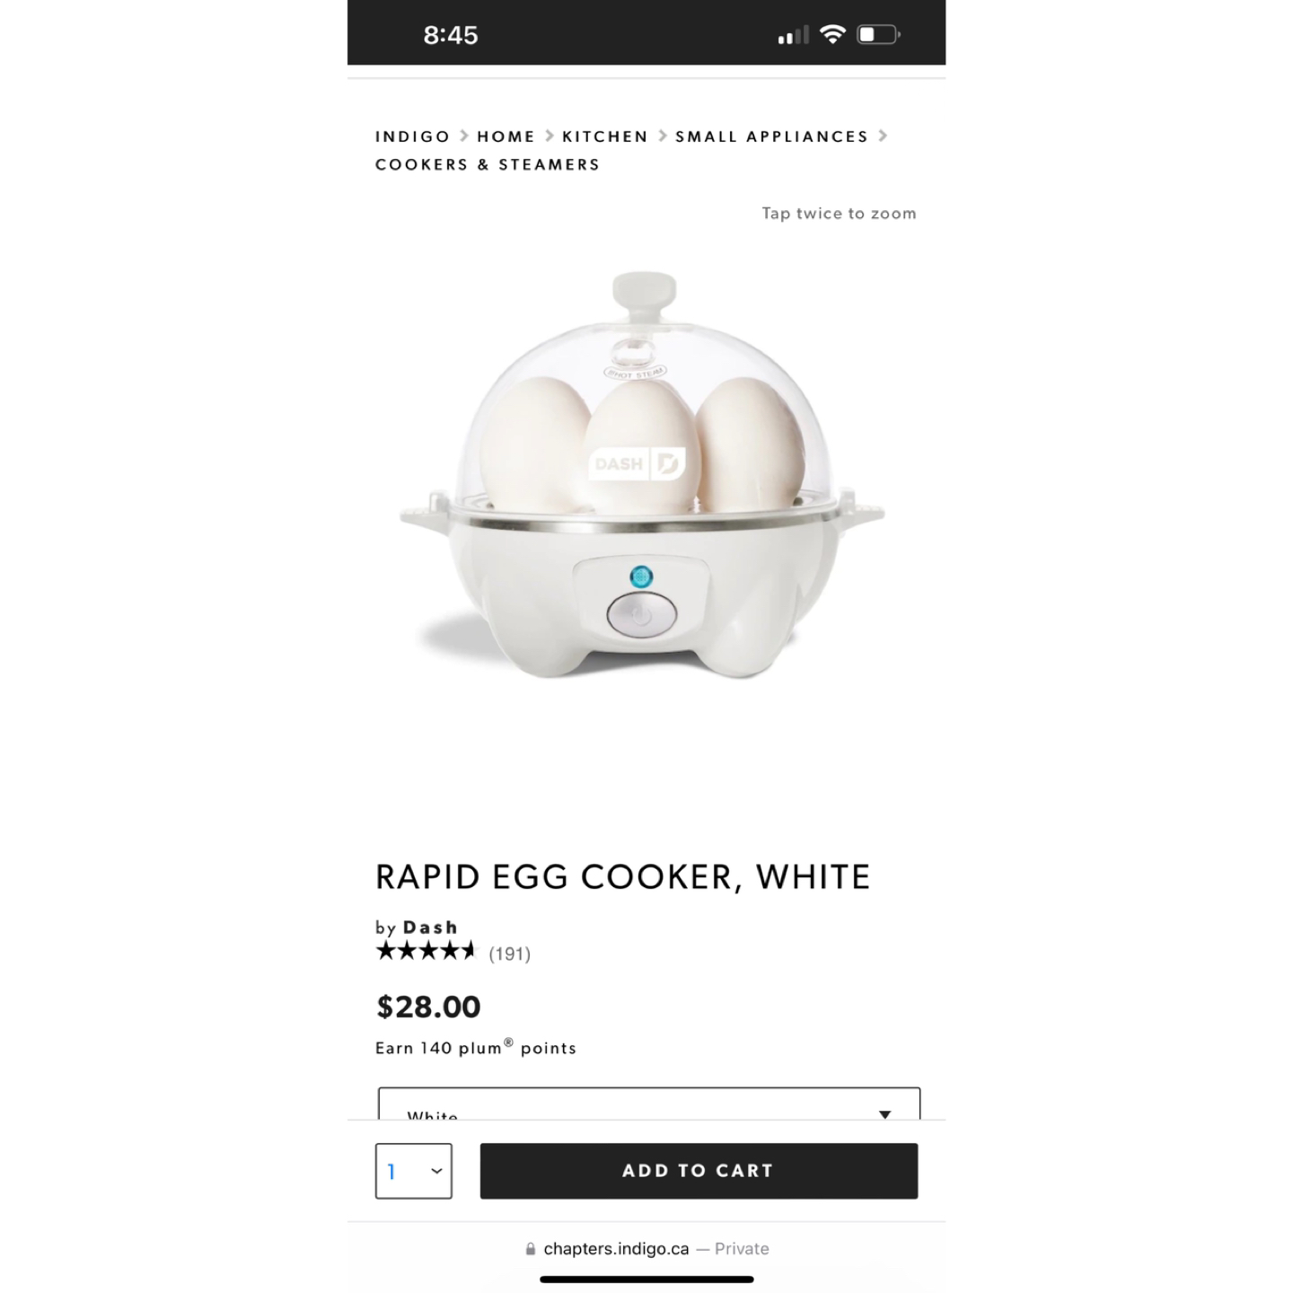Tap the battery indicator icon
The height and width of the screenshot is (1293, 1293).
(878, 35)
